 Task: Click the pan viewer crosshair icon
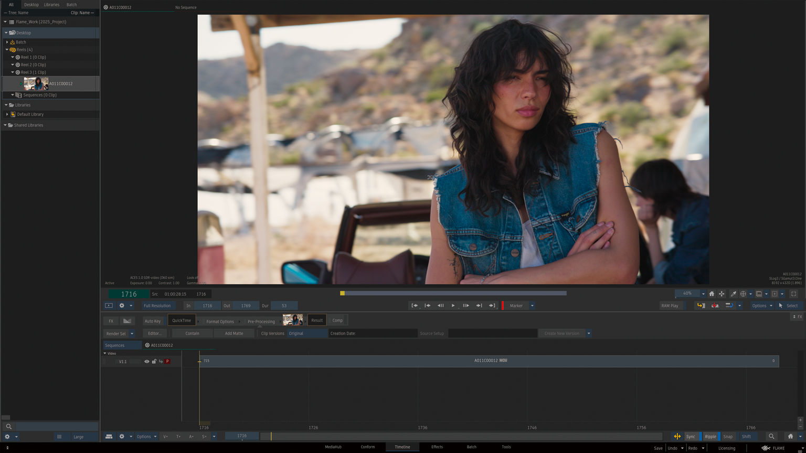[722, 294]
